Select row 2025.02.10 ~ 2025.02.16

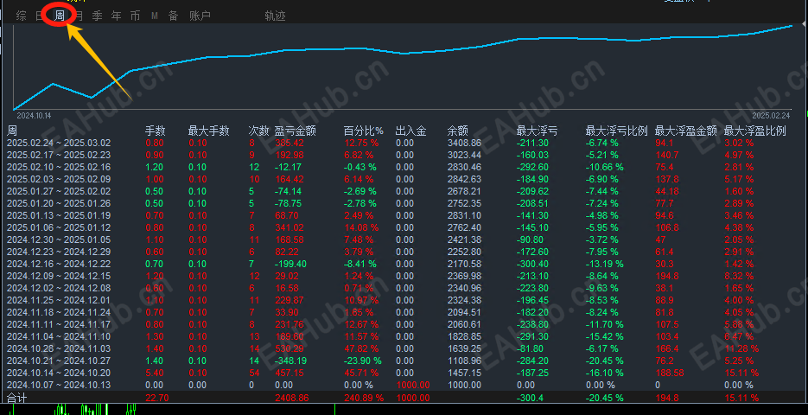coord(404,167)
